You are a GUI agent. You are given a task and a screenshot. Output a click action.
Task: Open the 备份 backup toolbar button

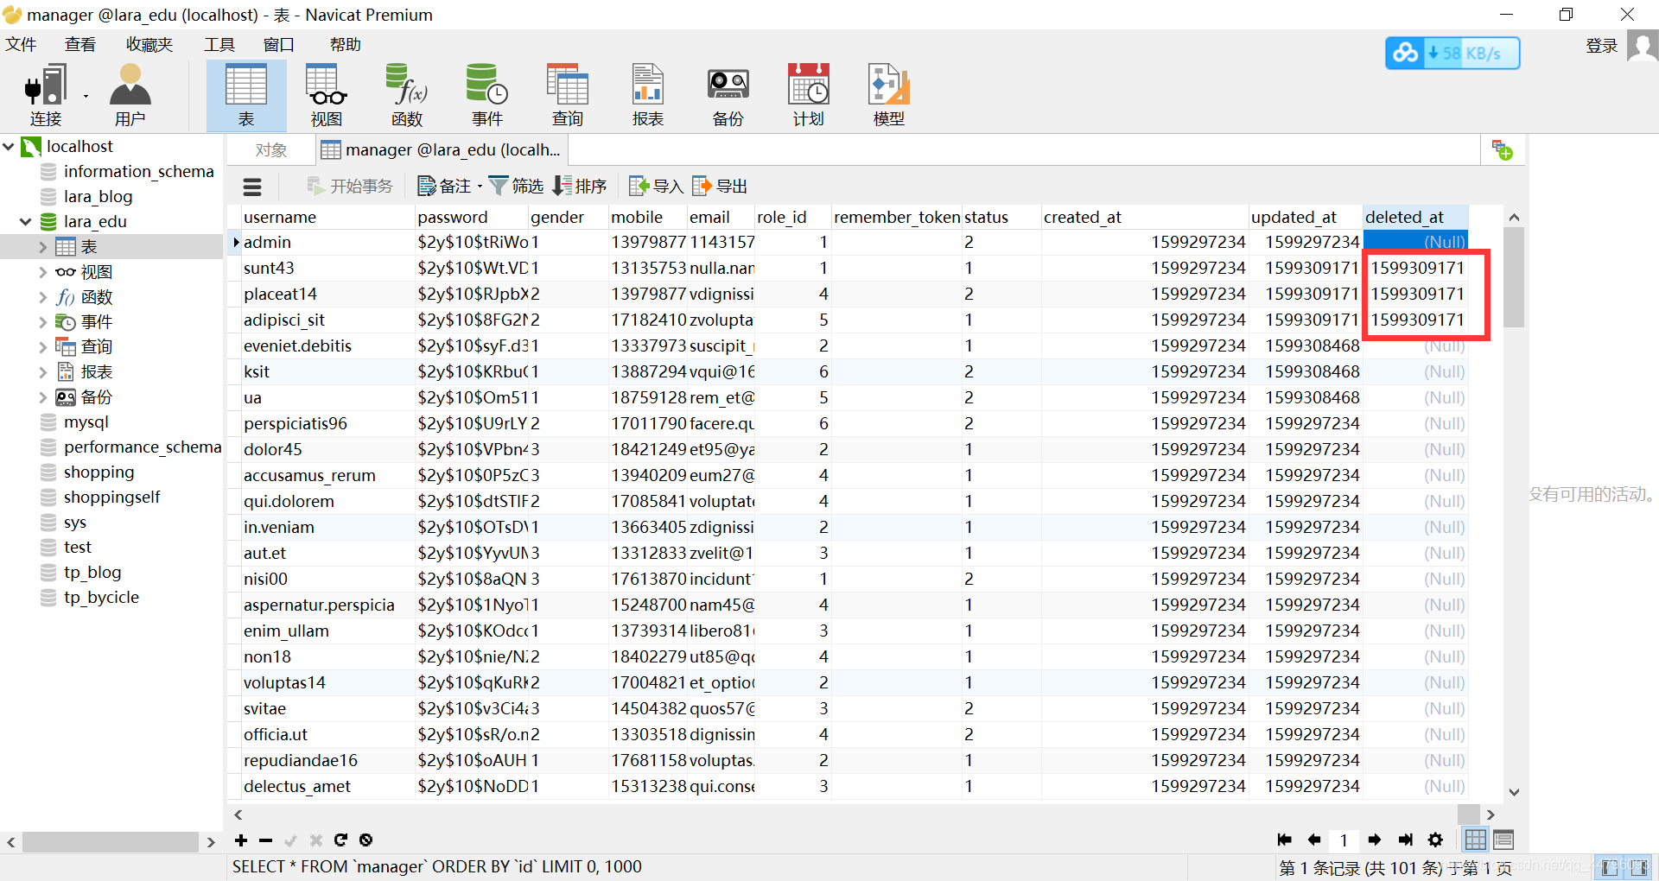pos(728,95)
